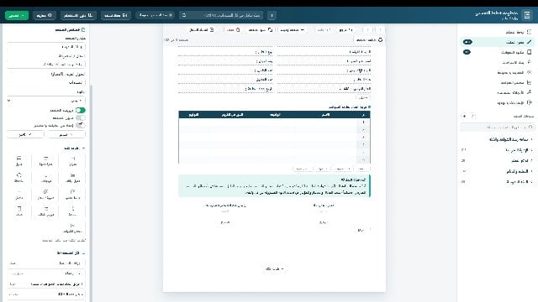The height and width of the screenshot is (302, 538).
Task: Click the teal highlighted note block in document
Action: click(274, 186)
